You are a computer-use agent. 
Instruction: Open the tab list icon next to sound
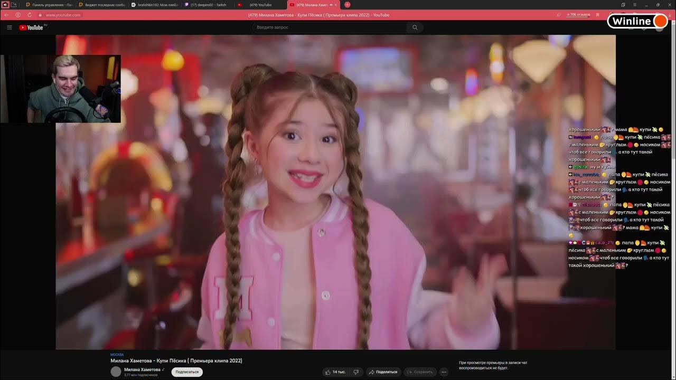click(x=14, y=5)
